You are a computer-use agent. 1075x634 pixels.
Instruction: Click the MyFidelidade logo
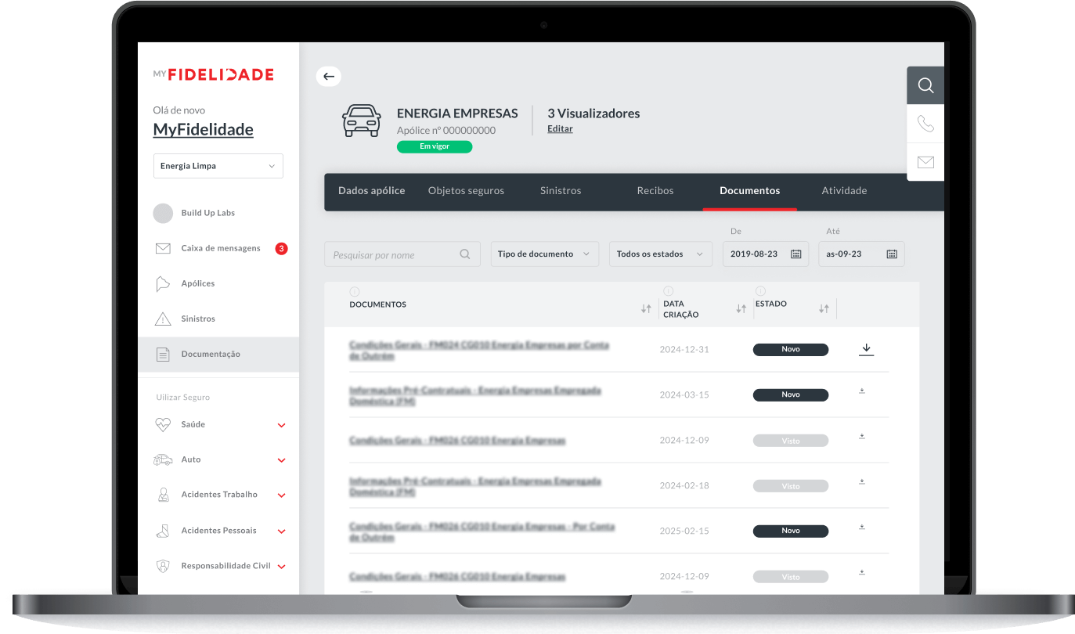pos(213,74)
